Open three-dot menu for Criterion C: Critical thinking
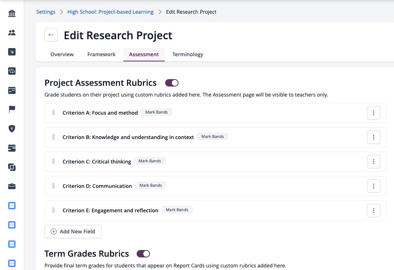Image resolution: width=394 pixels, height=270 pixels. [x=373, y=162]
